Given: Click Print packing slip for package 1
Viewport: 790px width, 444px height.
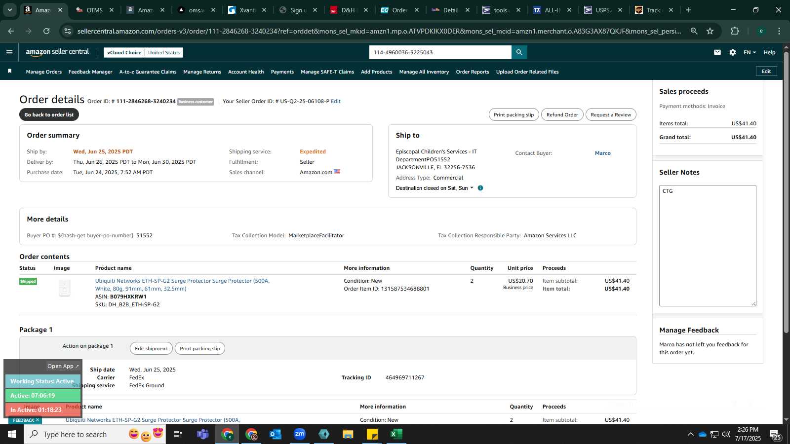Looking at the screenshot, I should click(x=200, y=348).
